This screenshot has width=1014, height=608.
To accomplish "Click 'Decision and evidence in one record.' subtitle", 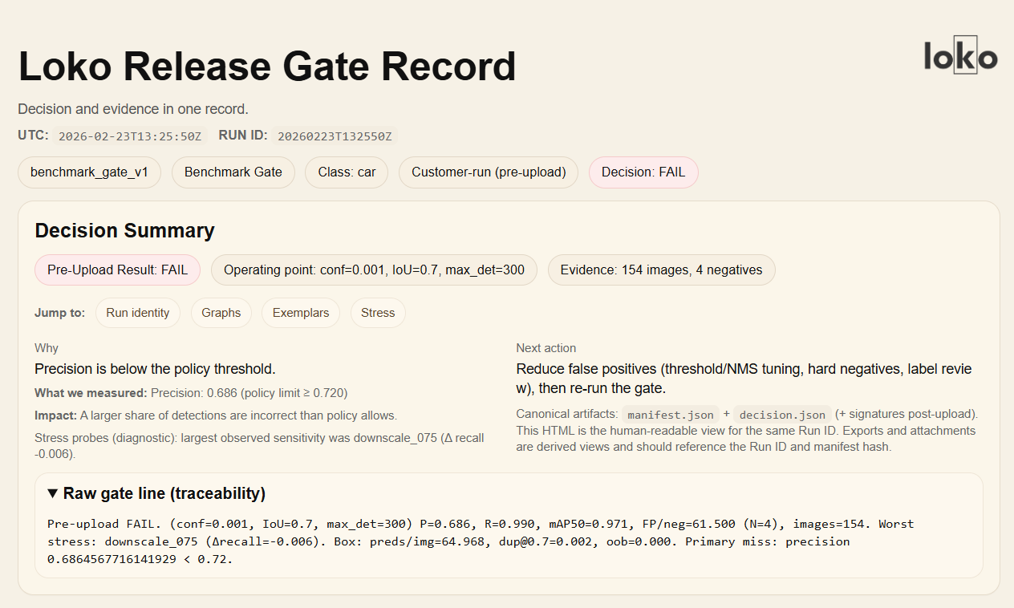I will click(x=133, y=109).
